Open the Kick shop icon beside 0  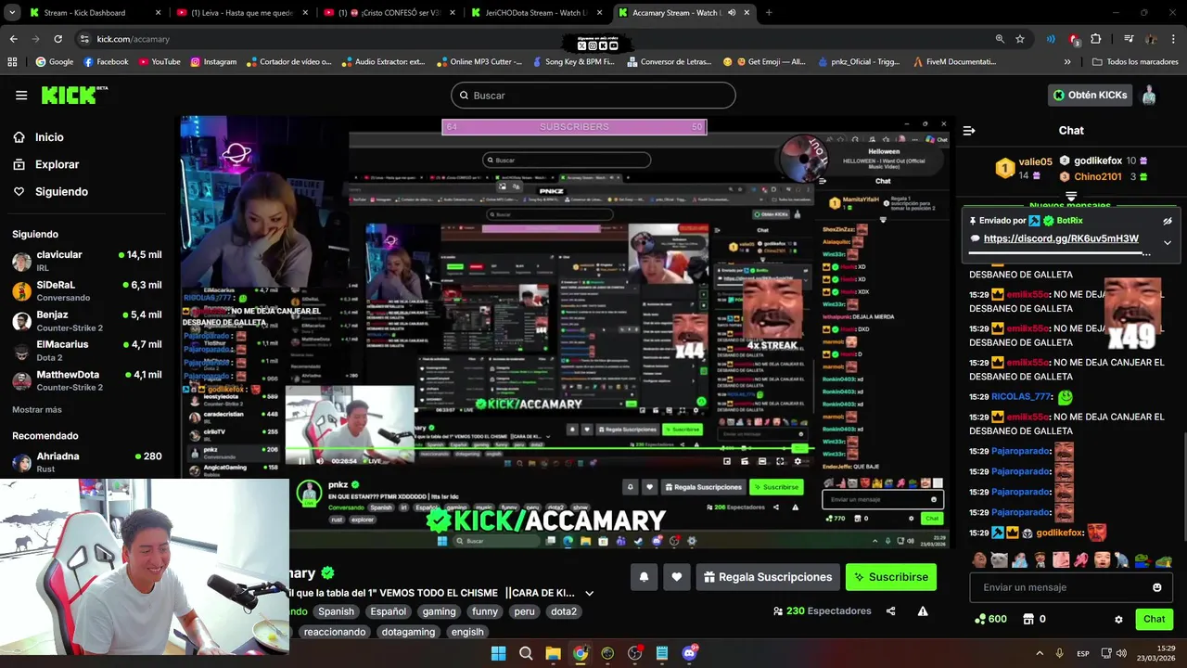pyautogui.click(x=1028, y=619)
